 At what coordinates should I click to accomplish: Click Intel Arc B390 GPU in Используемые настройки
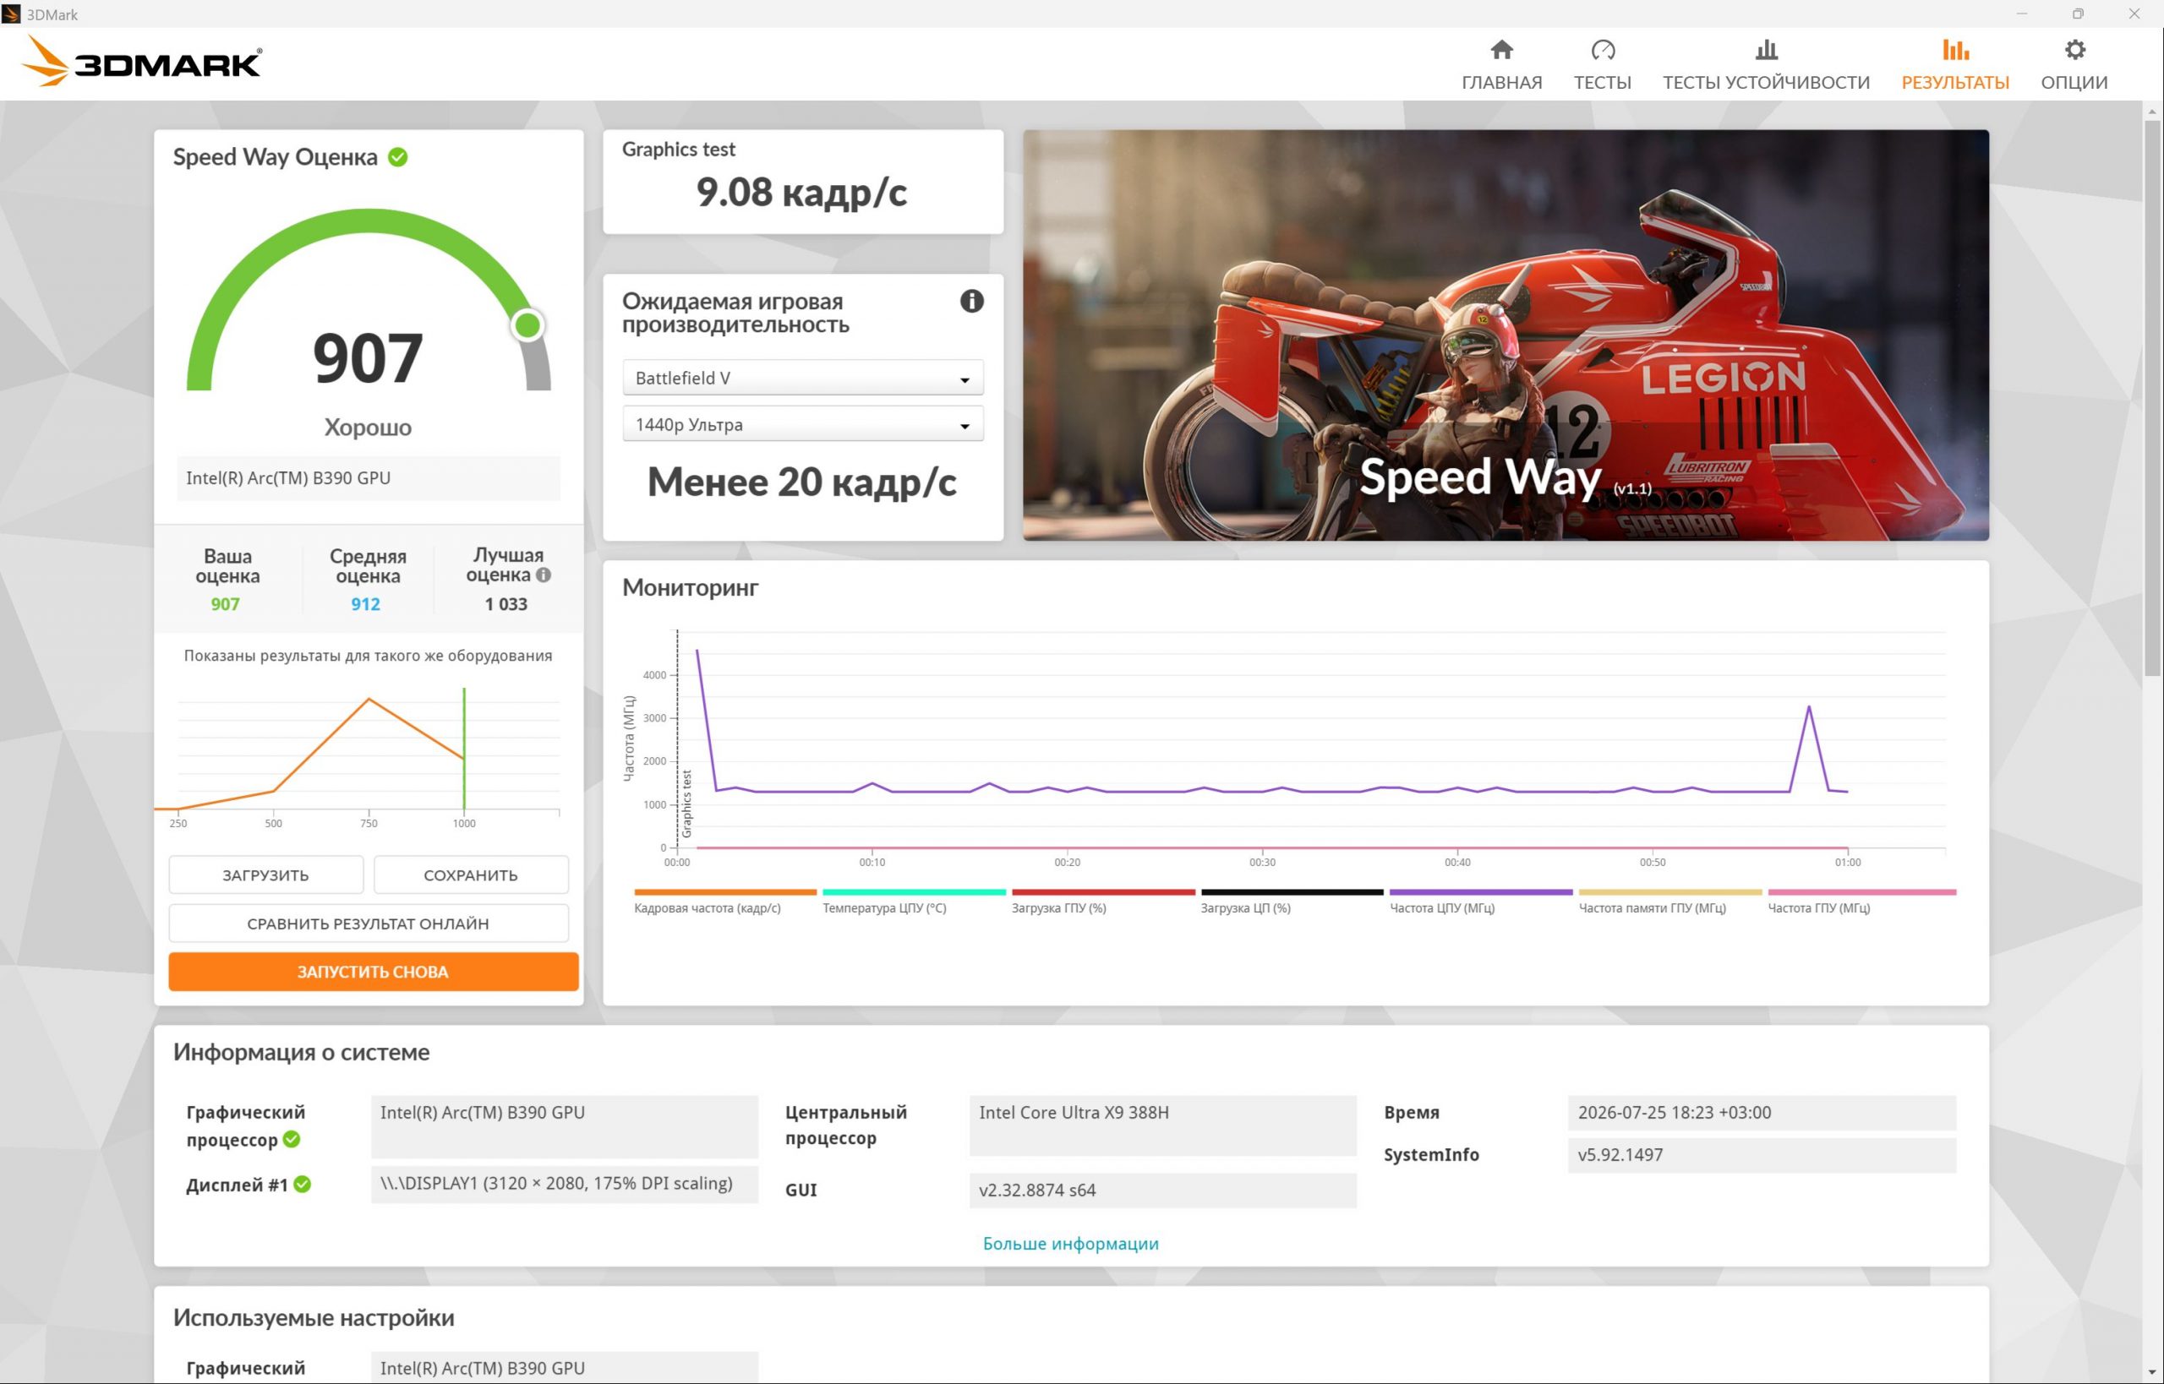coord(565,1367)
